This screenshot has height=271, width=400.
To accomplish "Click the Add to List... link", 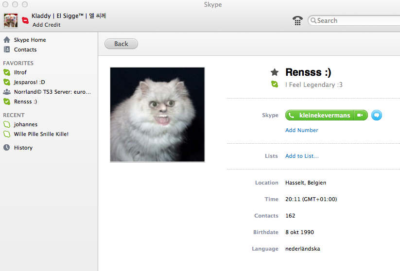I will [302, 156].
